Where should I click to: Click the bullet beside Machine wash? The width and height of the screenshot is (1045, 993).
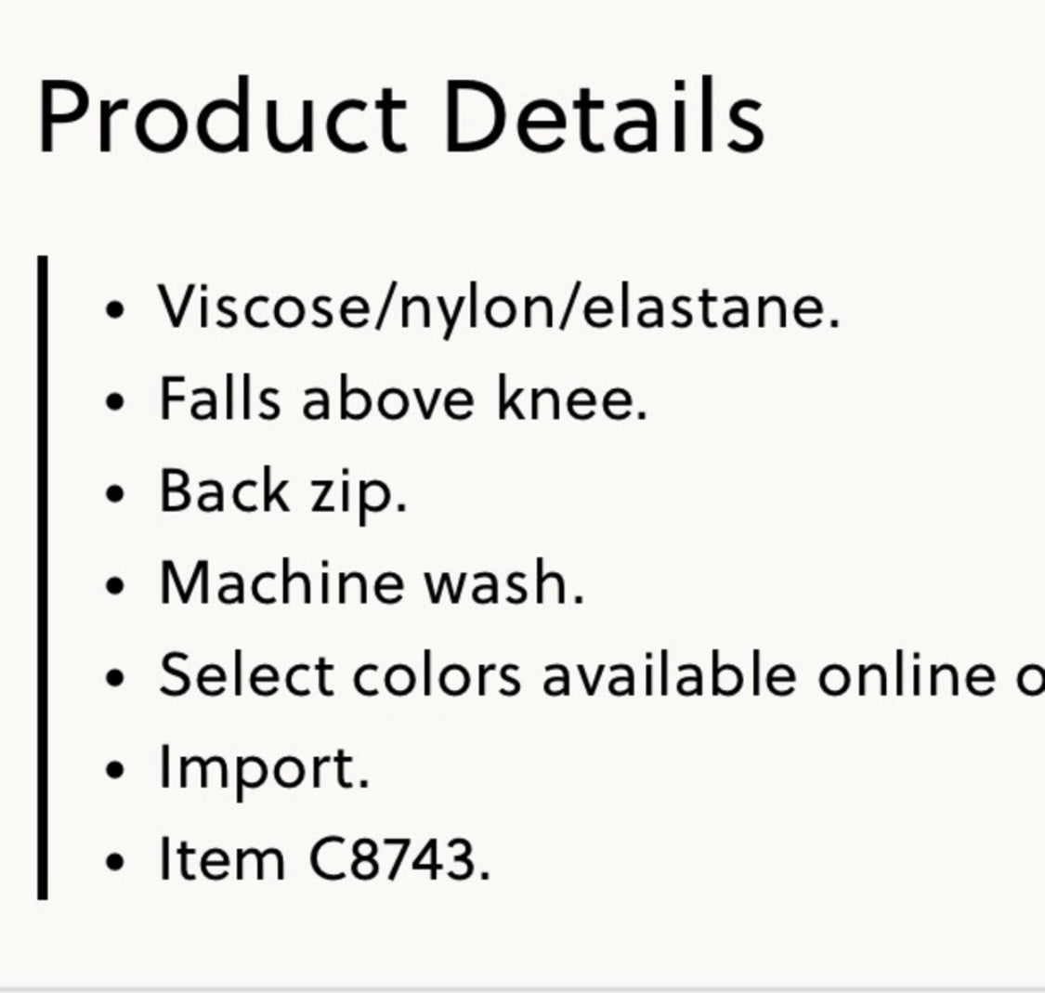115,586
